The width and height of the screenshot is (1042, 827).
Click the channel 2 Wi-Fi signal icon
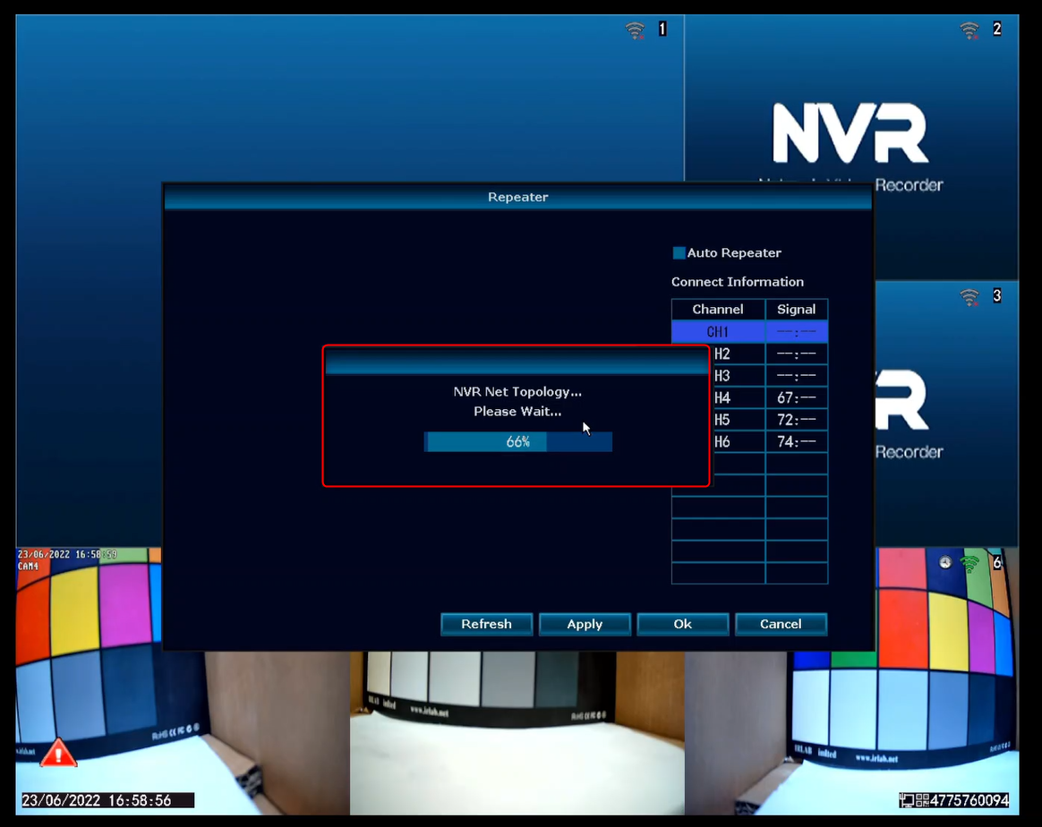coord(969,30)
